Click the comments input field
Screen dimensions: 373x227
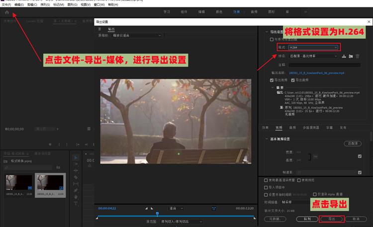click(x=324, y=65)
